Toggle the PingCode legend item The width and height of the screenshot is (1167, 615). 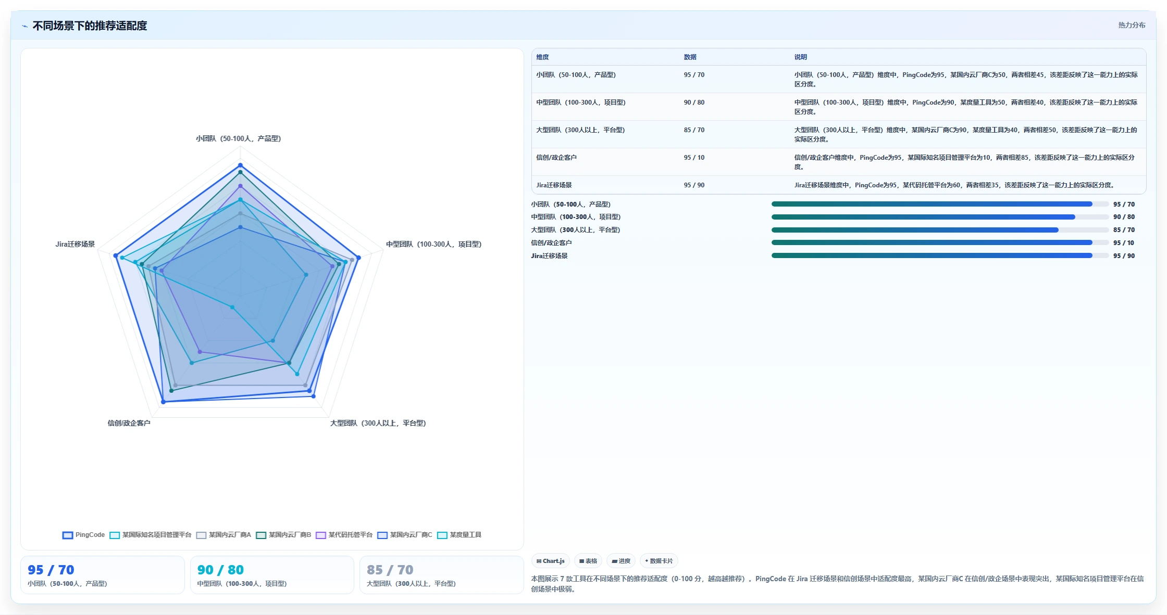[83, 535]
